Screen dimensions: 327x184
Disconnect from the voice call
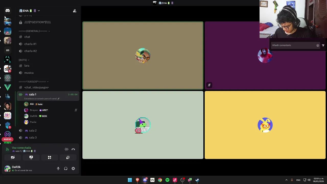[x=73, y=149]
